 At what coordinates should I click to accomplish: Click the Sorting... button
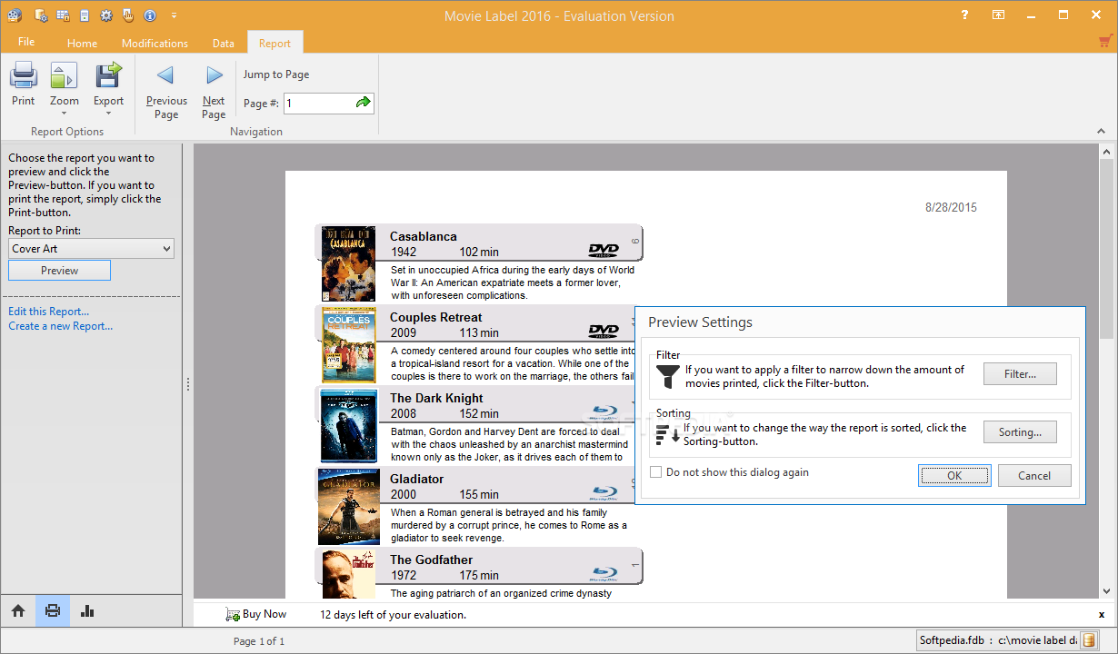coord(1020,432)
